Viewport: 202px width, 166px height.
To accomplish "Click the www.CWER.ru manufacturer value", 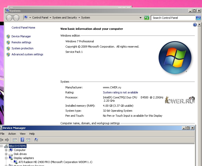I will [x=112, y=87].
